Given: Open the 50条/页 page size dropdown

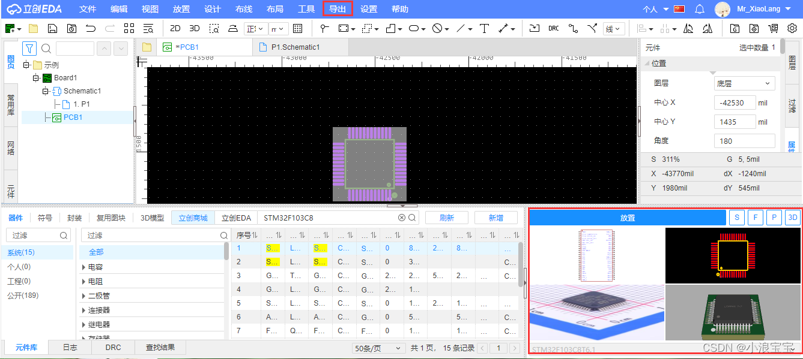Looking at the screenshot, I should 378,348.
